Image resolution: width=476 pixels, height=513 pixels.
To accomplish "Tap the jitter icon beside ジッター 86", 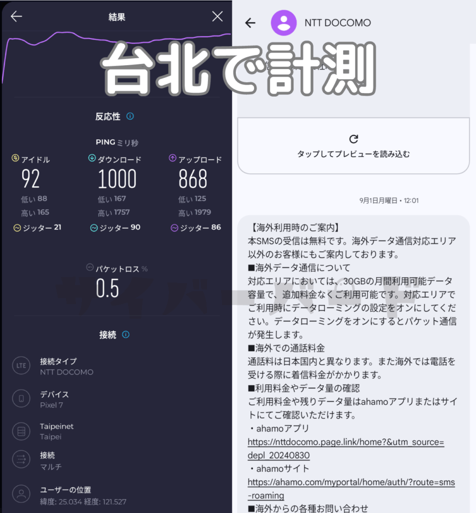I will (x=174, y=228).
